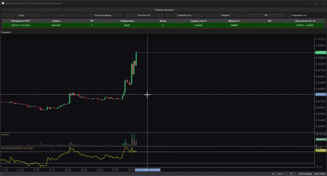Click the crosshair price label 0.04813
Screen dimensions: 327x176
(x=321, y=95)
